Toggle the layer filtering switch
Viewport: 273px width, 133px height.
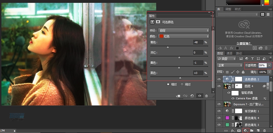[270, 58]
